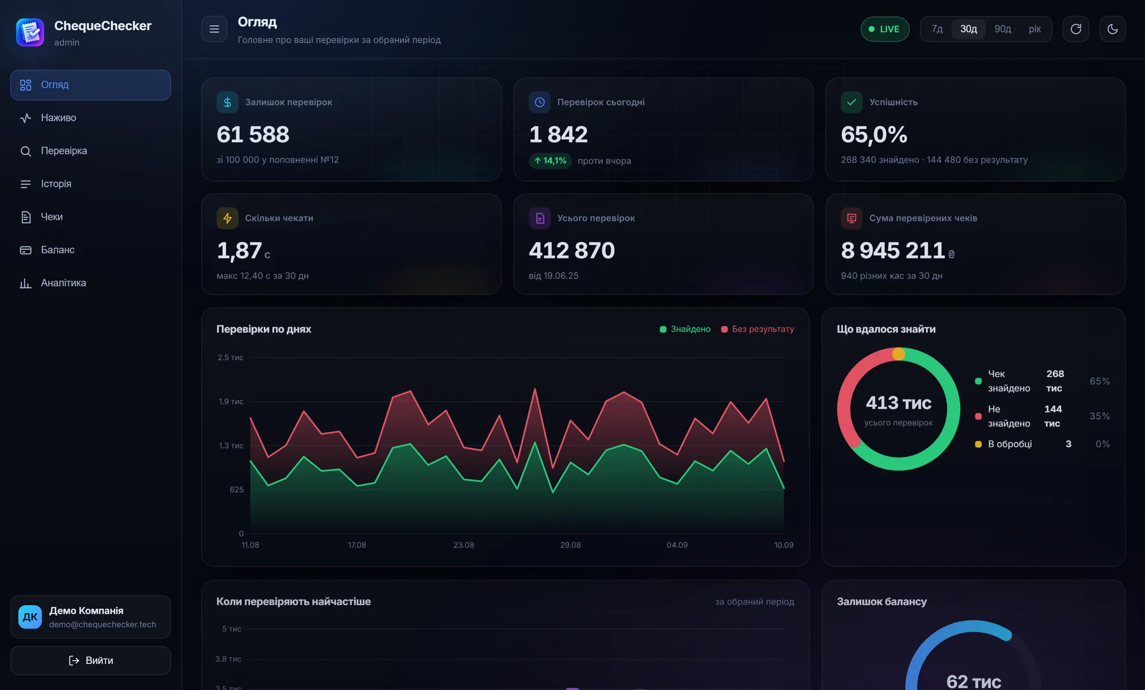Screen dimensions: 1145x690
Task: Click the Аналітика bar chart icon
Action: click(x=26, y=283)
